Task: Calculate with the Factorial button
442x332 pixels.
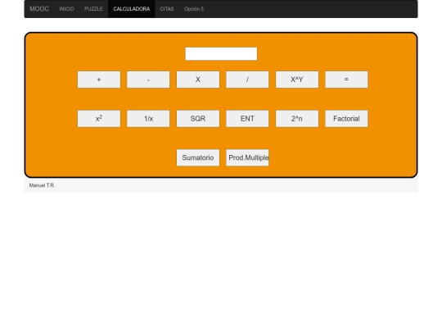Action: point(346,119)
